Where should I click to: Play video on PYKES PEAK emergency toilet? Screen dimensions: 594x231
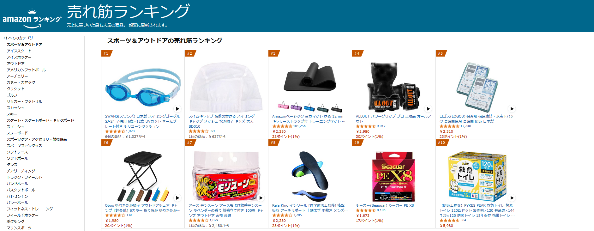pos(512,198)
